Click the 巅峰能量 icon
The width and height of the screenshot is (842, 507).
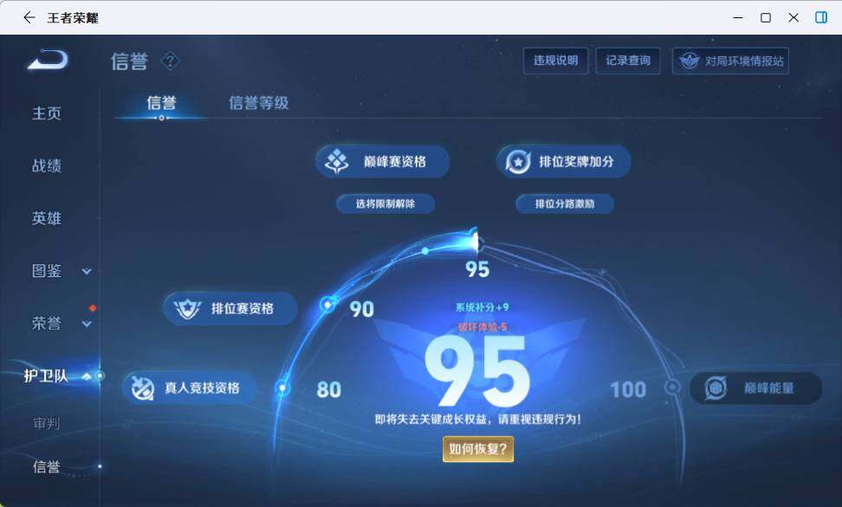716,388
